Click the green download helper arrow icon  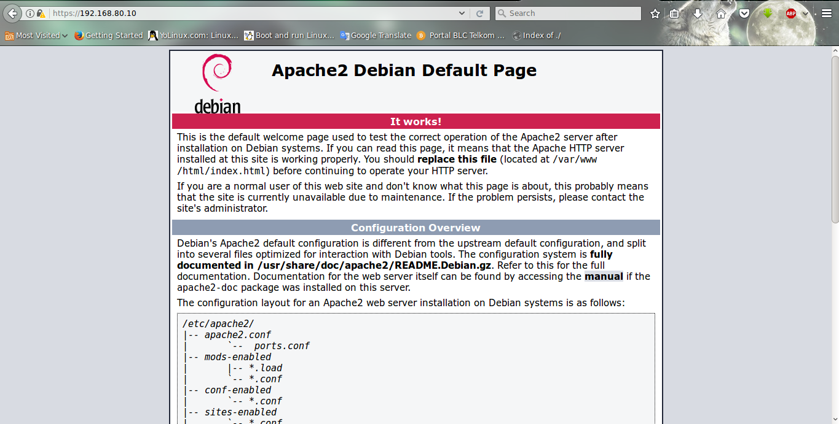tap(768, 13)
